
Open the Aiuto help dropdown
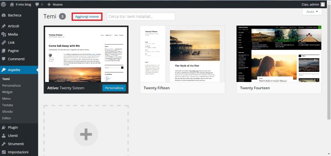pos(312,12)
